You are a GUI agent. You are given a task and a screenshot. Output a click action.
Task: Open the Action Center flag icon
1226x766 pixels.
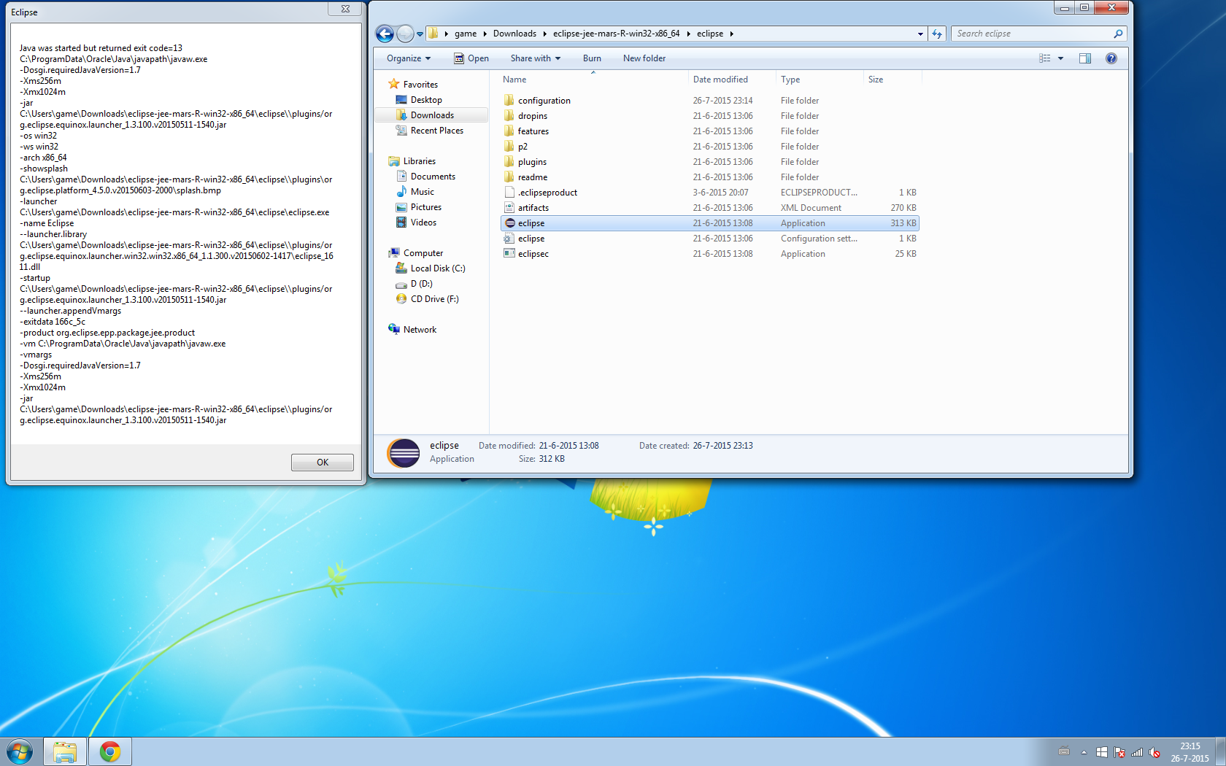pos(1119,752)
